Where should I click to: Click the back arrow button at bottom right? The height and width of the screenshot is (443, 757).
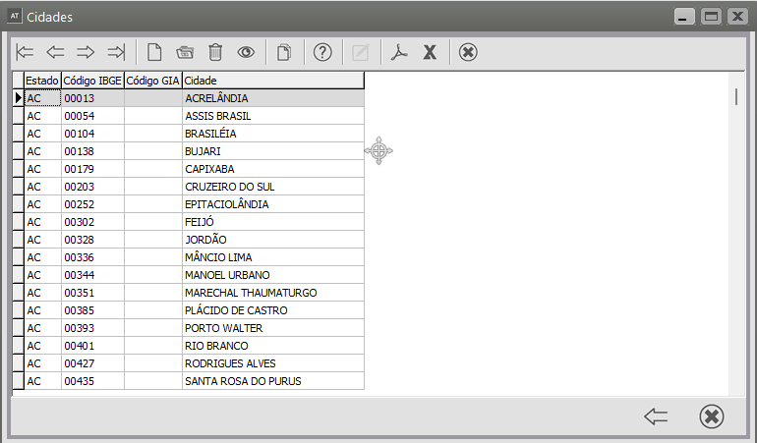coord(656,416)
